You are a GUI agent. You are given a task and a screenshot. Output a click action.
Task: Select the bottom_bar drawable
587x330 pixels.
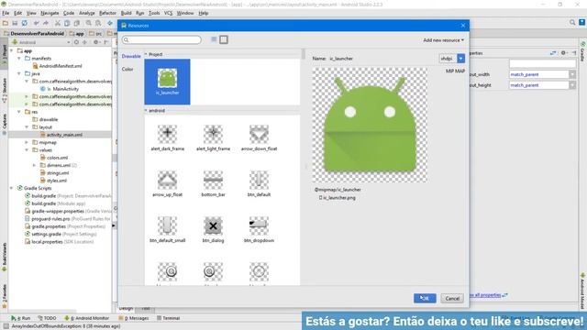coord(213,183)
